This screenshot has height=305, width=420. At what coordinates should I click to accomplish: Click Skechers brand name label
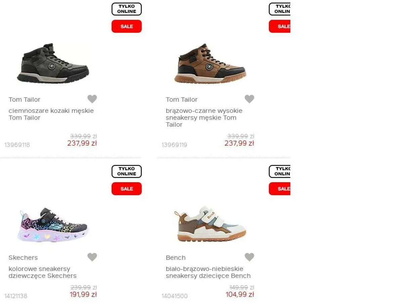tap(23, 258)
